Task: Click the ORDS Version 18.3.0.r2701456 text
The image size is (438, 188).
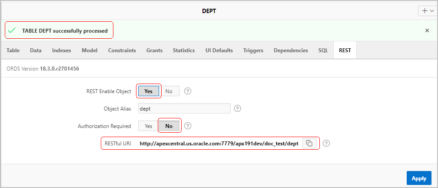Action: pos(43,69)
